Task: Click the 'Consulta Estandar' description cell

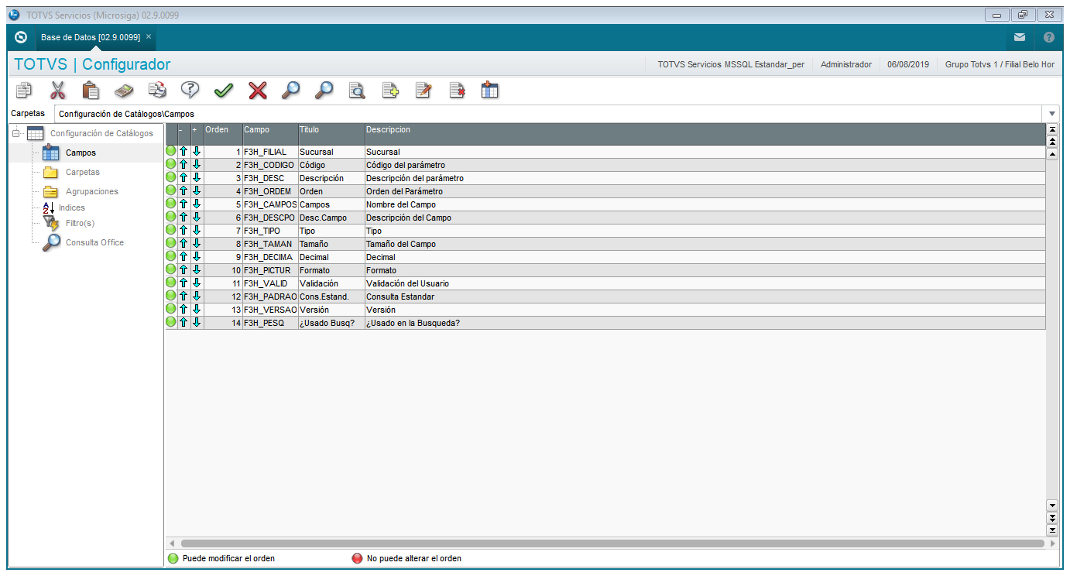Action: [705, 297]
